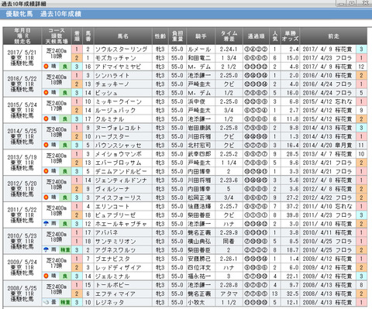Click the 単勝オッズ column header
The width and height of the screenshot is (372, 309).
290,36
